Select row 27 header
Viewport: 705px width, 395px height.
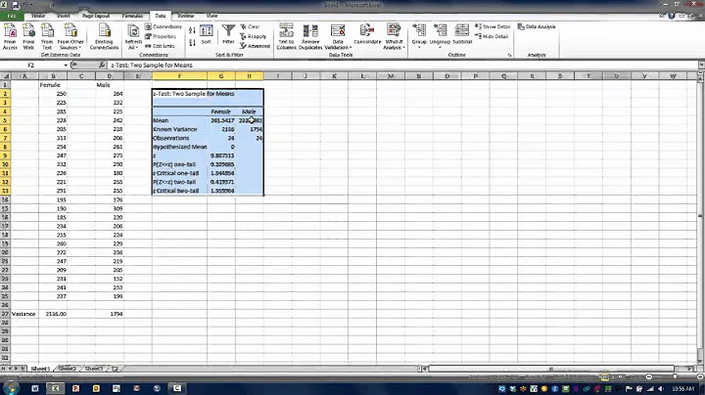click(x=5, y=314)
